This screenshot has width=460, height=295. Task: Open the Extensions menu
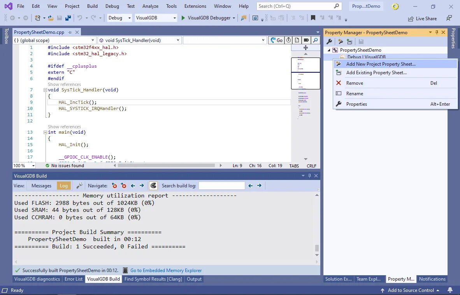tap(195, 6)
